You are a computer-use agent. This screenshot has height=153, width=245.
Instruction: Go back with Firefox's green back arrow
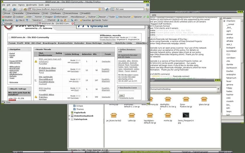4,9
